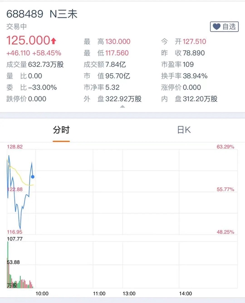Switch to the 日K tab
Image resolution: width=245 pixels, height=303 pixels.
pyautogui.click(x=184, y=130)
